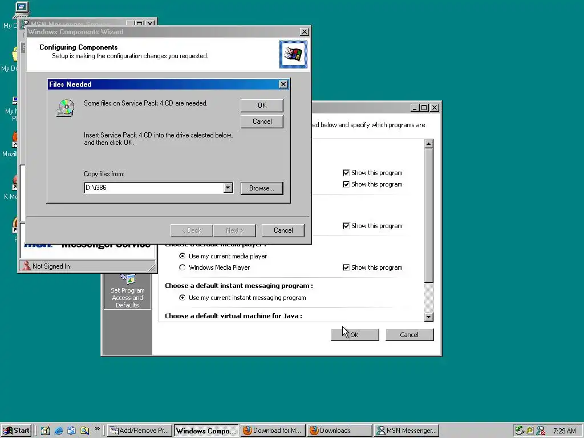The image size is (584, 438).
Task: Click scrollbar up arrow in program defaults list
Action: pyautogui.click(x=429, y=144)
